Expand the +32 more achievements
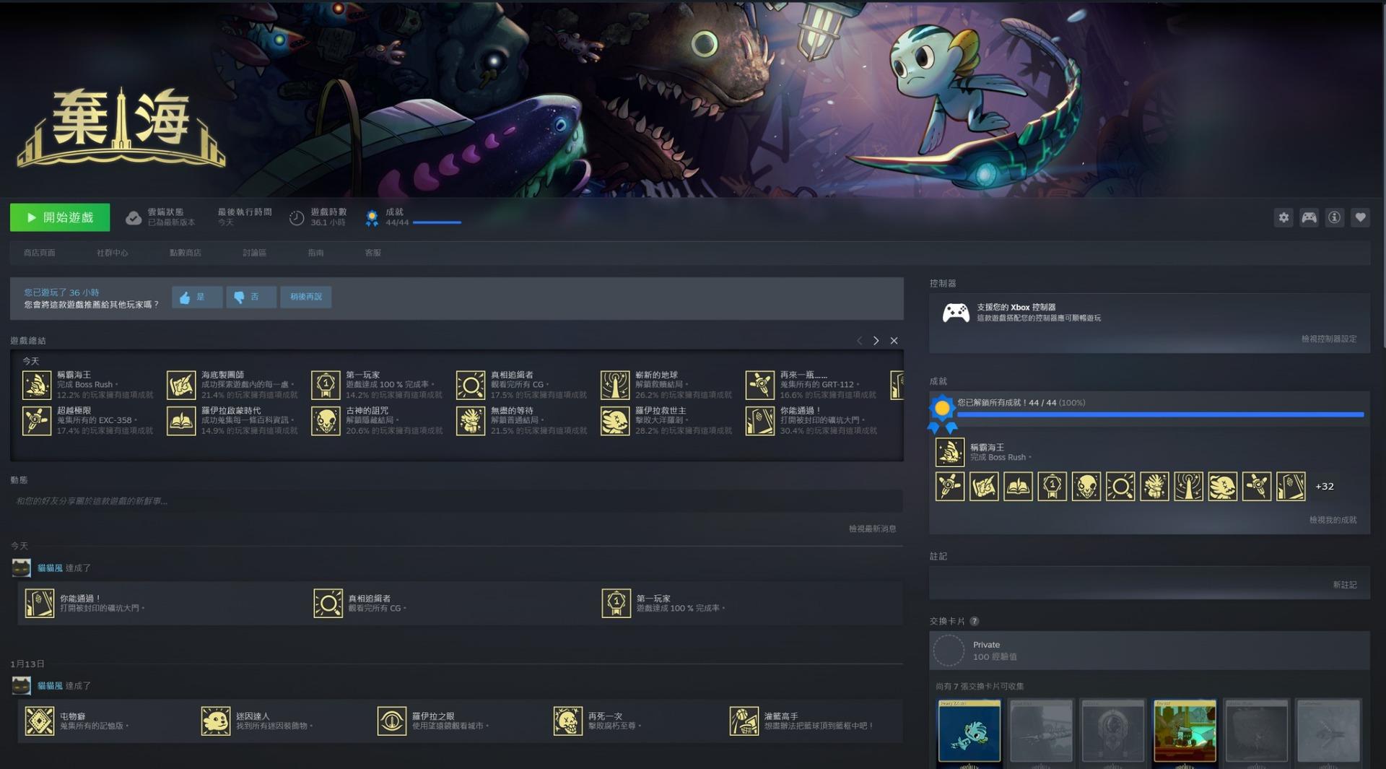Viewport: 1386px width, 769px height. [x=1324, y=487]
